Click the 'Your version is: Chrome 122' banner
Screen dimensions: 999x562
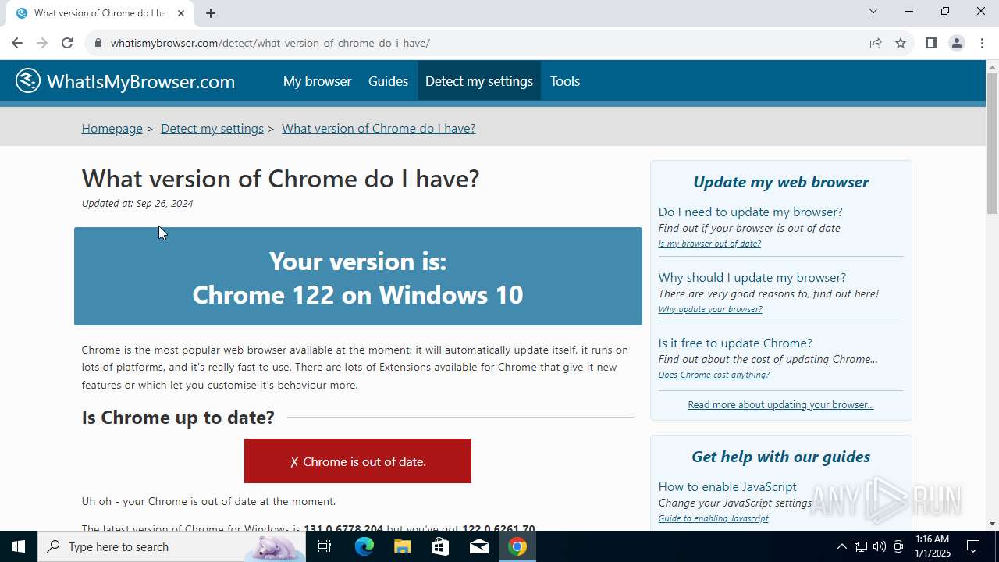coord(358,276)
